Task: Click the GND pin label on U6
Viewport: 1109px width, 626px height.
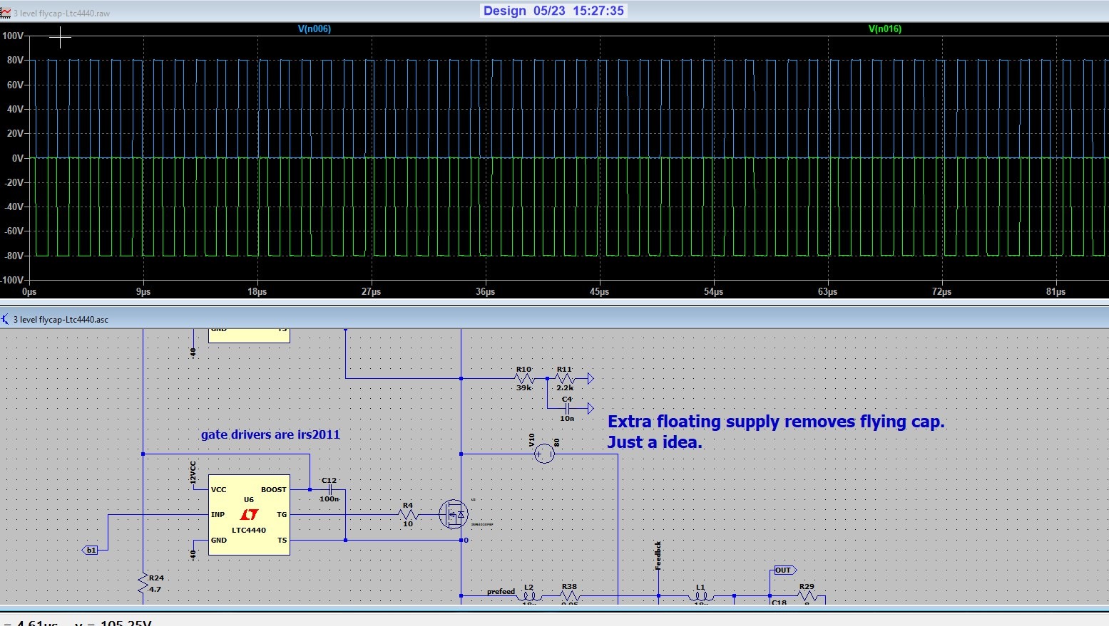Action: pos(219,541)
